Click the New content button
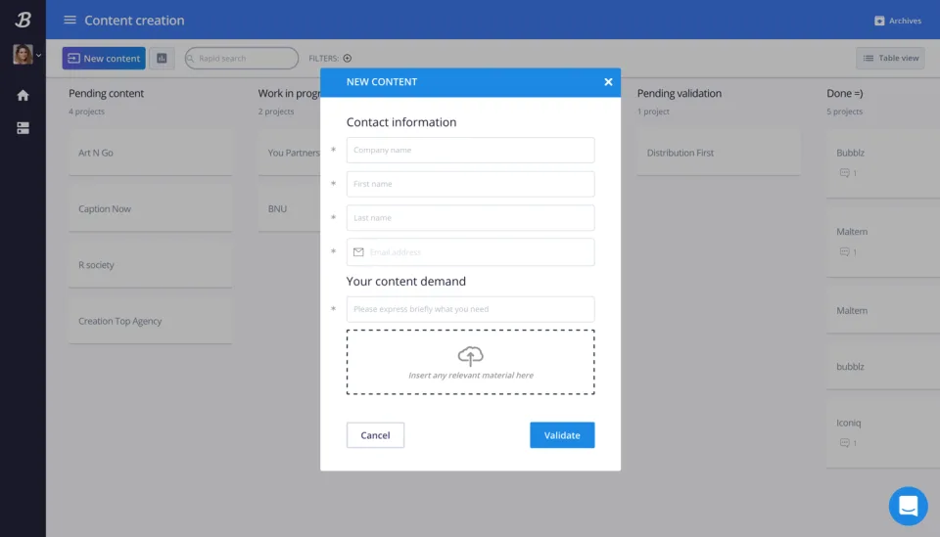 point(104,58)
